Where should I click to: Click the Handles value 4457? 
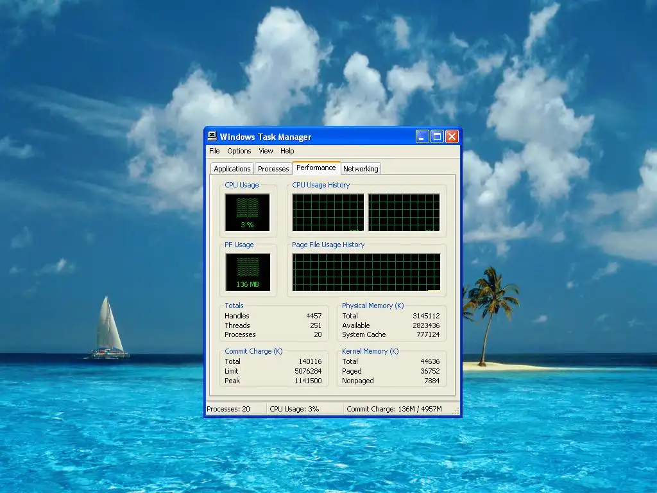314,316
